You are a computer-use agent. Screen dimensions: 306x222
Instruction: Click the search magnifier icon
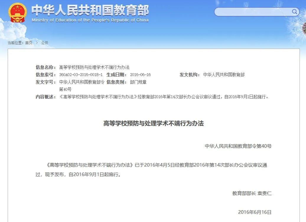[294, 12]
